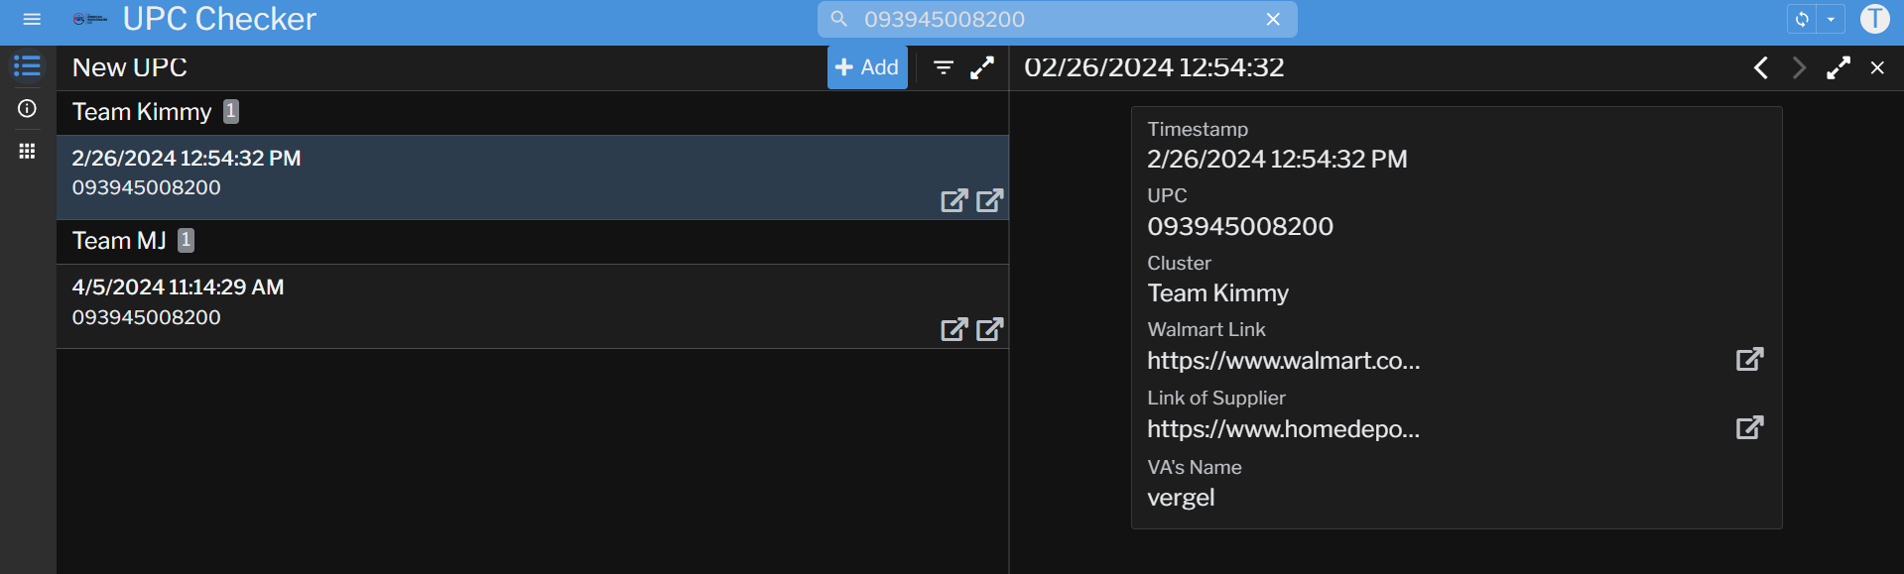Open the apps grid icon in sidebar
The image size is (1904, 574).
[27, 151]
